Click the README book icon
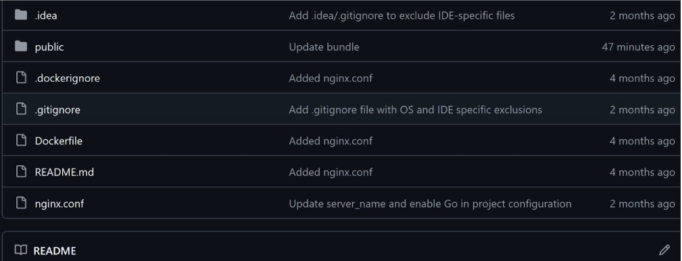 [x=20, y=250]
